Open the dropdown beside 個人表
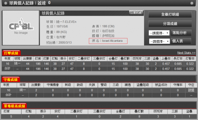This screenshot has width=198, height=120. coord(159,41)
